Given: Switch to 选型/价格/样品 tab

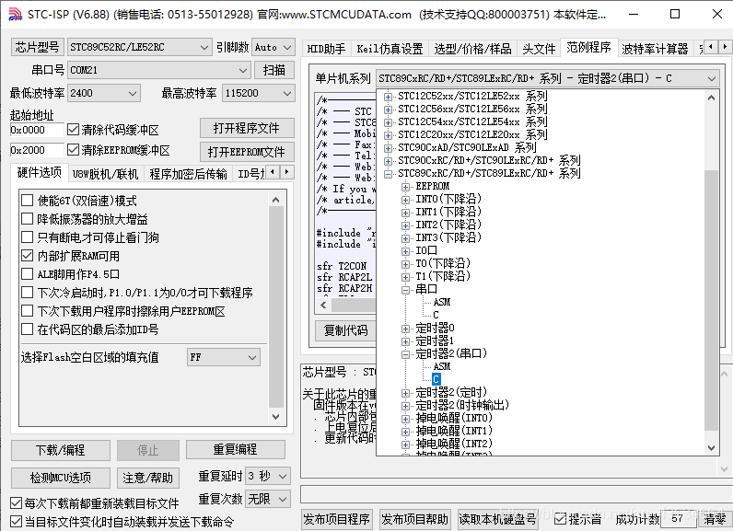Looking at the screenshot, I should (472, 49).
